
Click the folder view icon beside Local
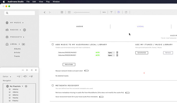(x=23, y=44)
